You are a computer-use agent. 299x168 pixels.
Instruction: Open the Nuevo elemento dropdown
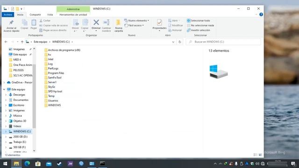(136, 21)
